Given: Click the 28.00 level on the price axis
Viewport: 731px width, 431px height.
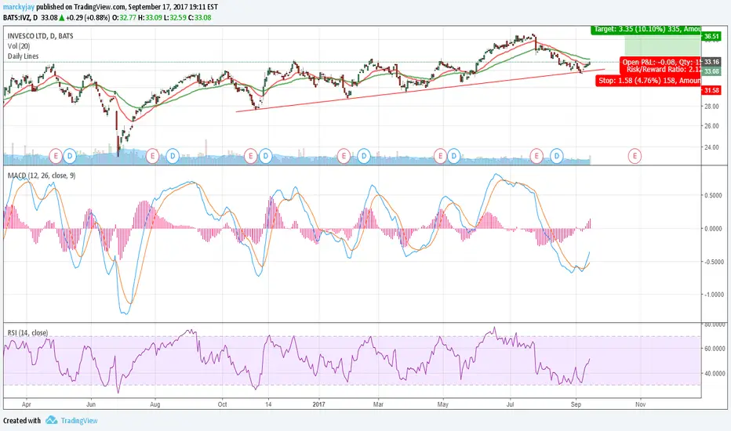Looking at the screenshot, I should click(x=711, y=107).
